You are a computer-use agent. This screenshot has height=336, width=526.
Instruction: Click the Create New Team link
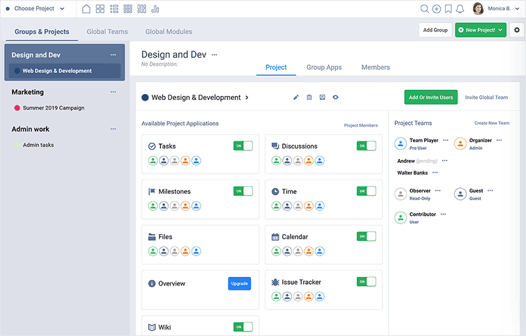click(x=492, y=123)
